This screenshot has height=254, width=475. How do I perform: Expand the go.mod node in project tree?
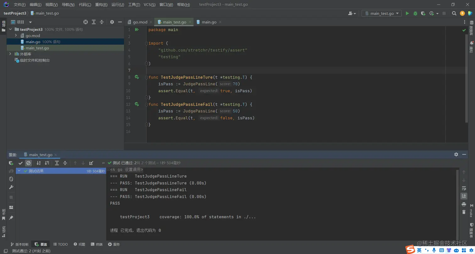tap(16, 36)
